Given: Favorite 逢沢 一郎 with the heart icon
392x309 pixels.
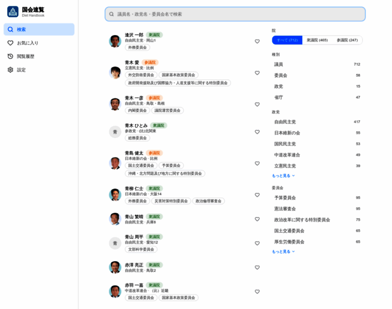Looking at the screenshot, I should 257,41.
